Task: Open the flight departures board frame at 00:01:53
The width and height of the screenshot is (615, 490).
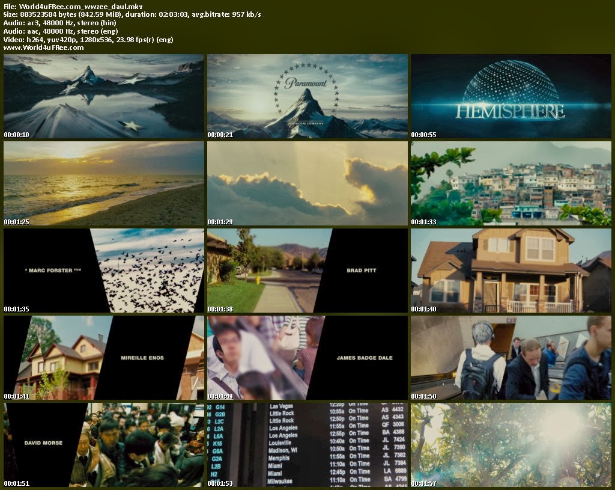Action: (307, 445)
